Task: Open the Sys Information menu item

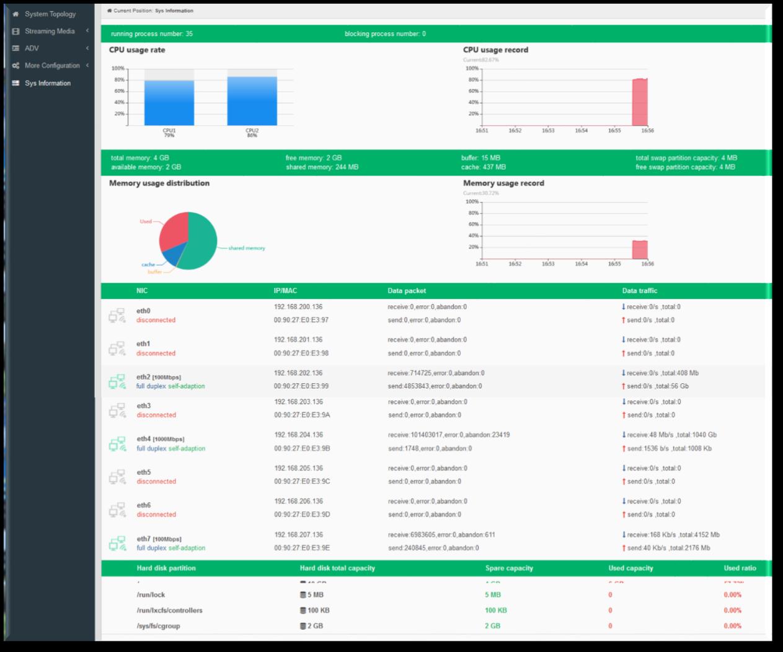Action: click(x=47, y=83)
